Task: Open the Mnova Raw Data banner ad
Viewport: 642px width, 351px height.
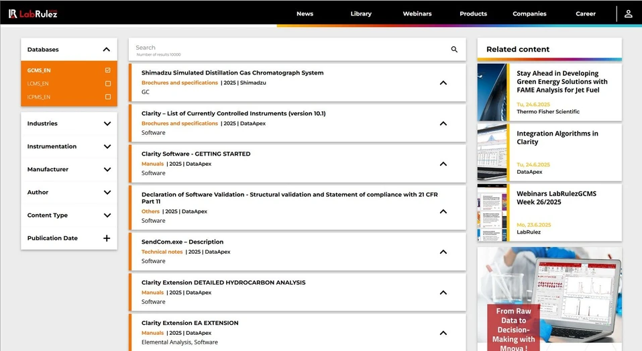Action: (549, 299)
